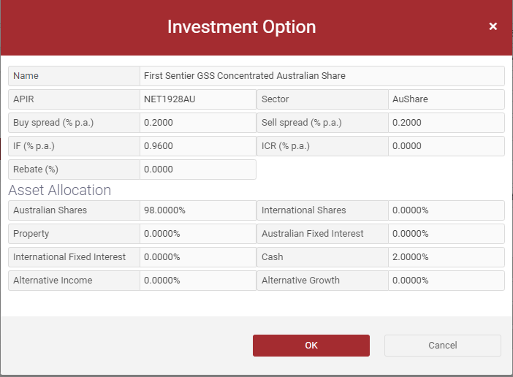
Task: Click the APIR label
Action: [23, 99]
